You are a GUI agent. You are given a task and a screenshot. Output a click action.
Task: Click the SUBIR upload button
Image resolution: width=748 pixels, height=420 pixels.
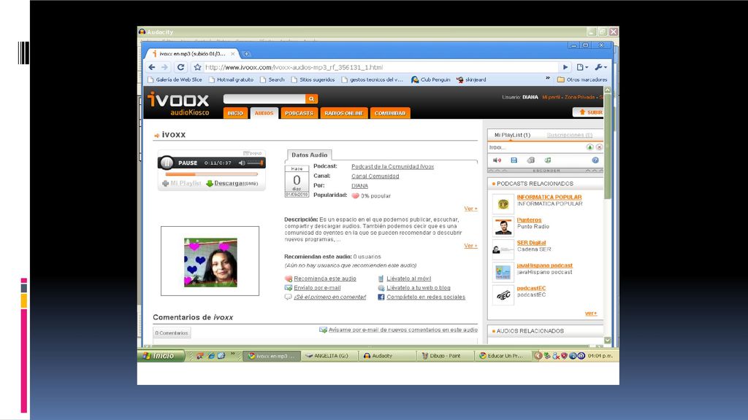[588, 112]
